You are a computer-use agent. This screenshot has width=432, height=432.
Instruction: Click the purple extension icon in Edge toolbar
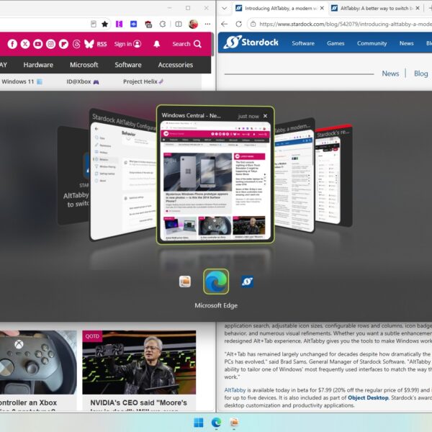[120, 24]
